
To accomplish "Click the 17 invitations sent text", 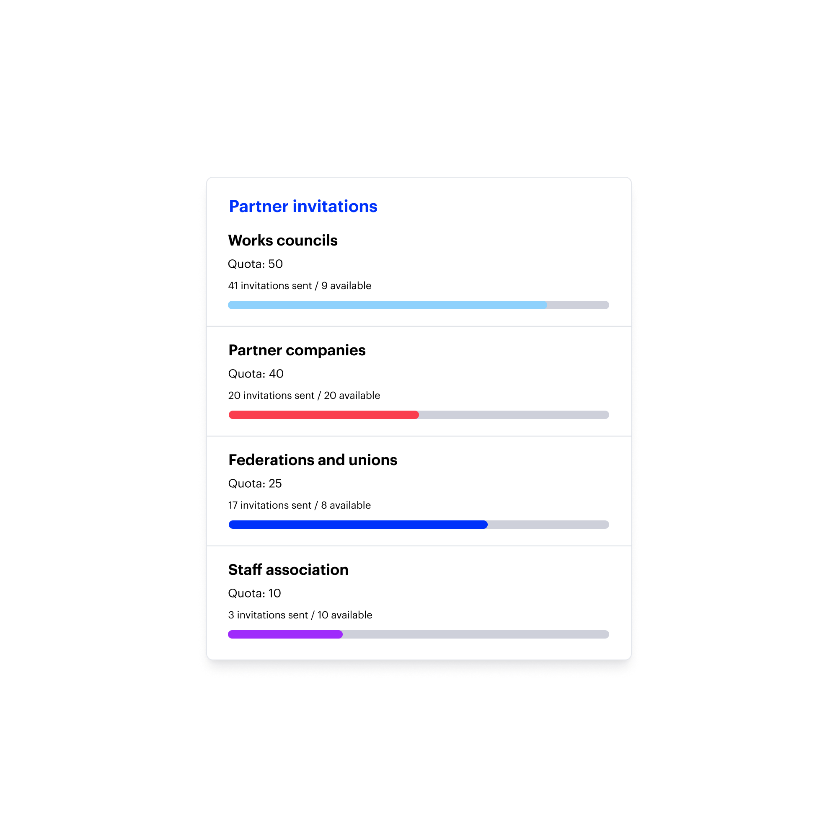I will pos(269,505).
